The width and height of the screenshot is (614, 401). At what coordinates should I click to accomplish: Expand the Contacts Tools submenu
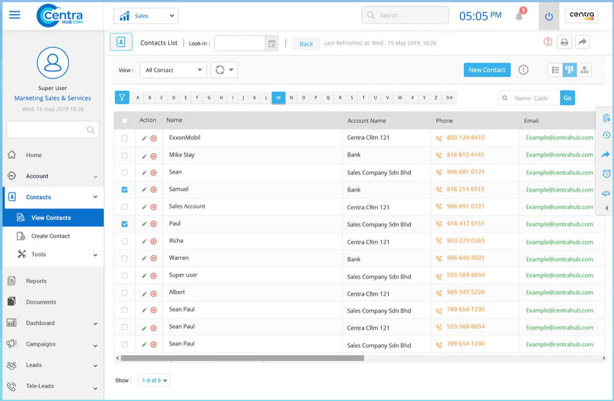pyautogui.click(x=51, y=254)
